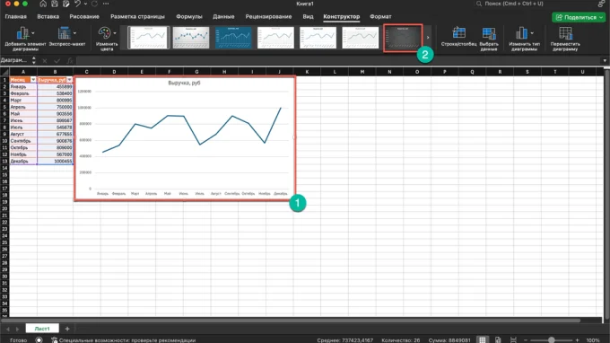Click the zoom in plus button
The width and height of the screenshot is (610, 343).
578,340
